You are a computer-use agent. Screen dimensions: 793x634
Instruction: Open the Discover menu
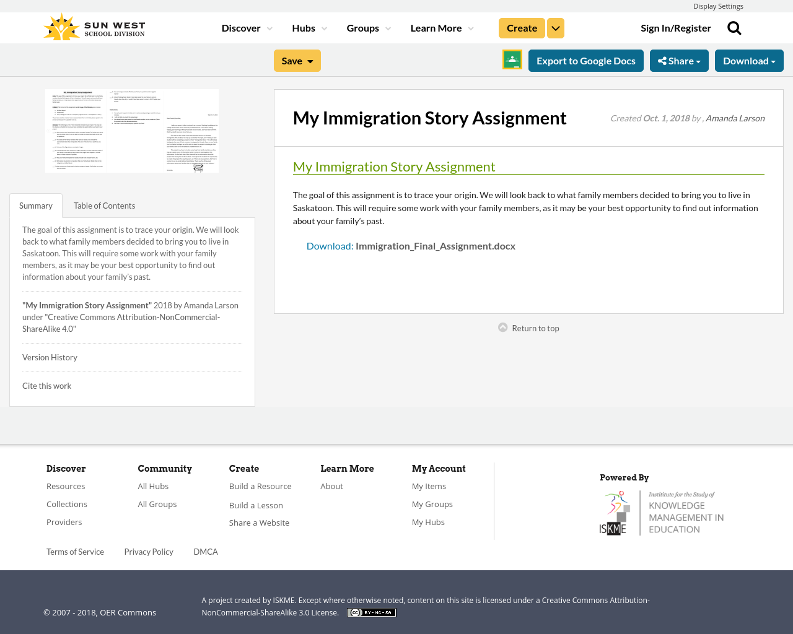(x=246, y=27)
